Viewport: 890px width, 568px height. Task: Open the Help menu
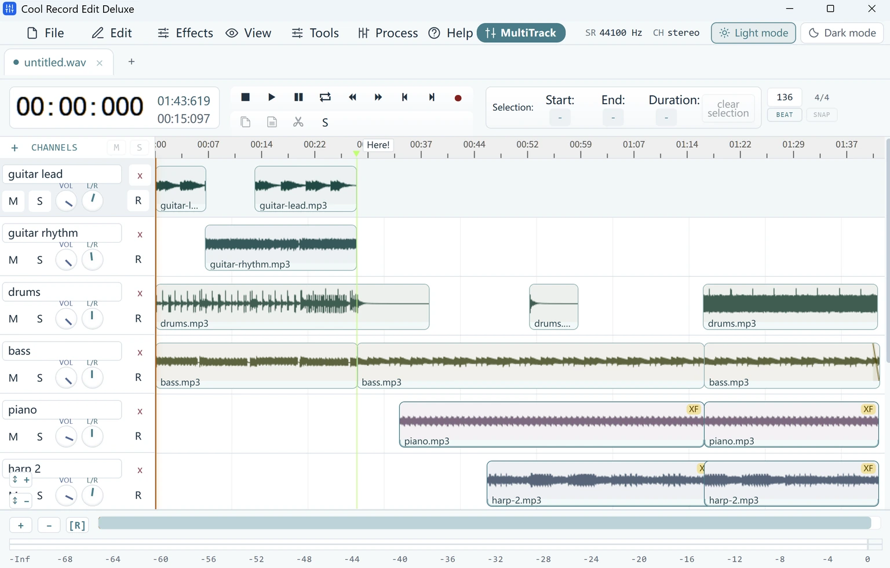tap(451, 33)
